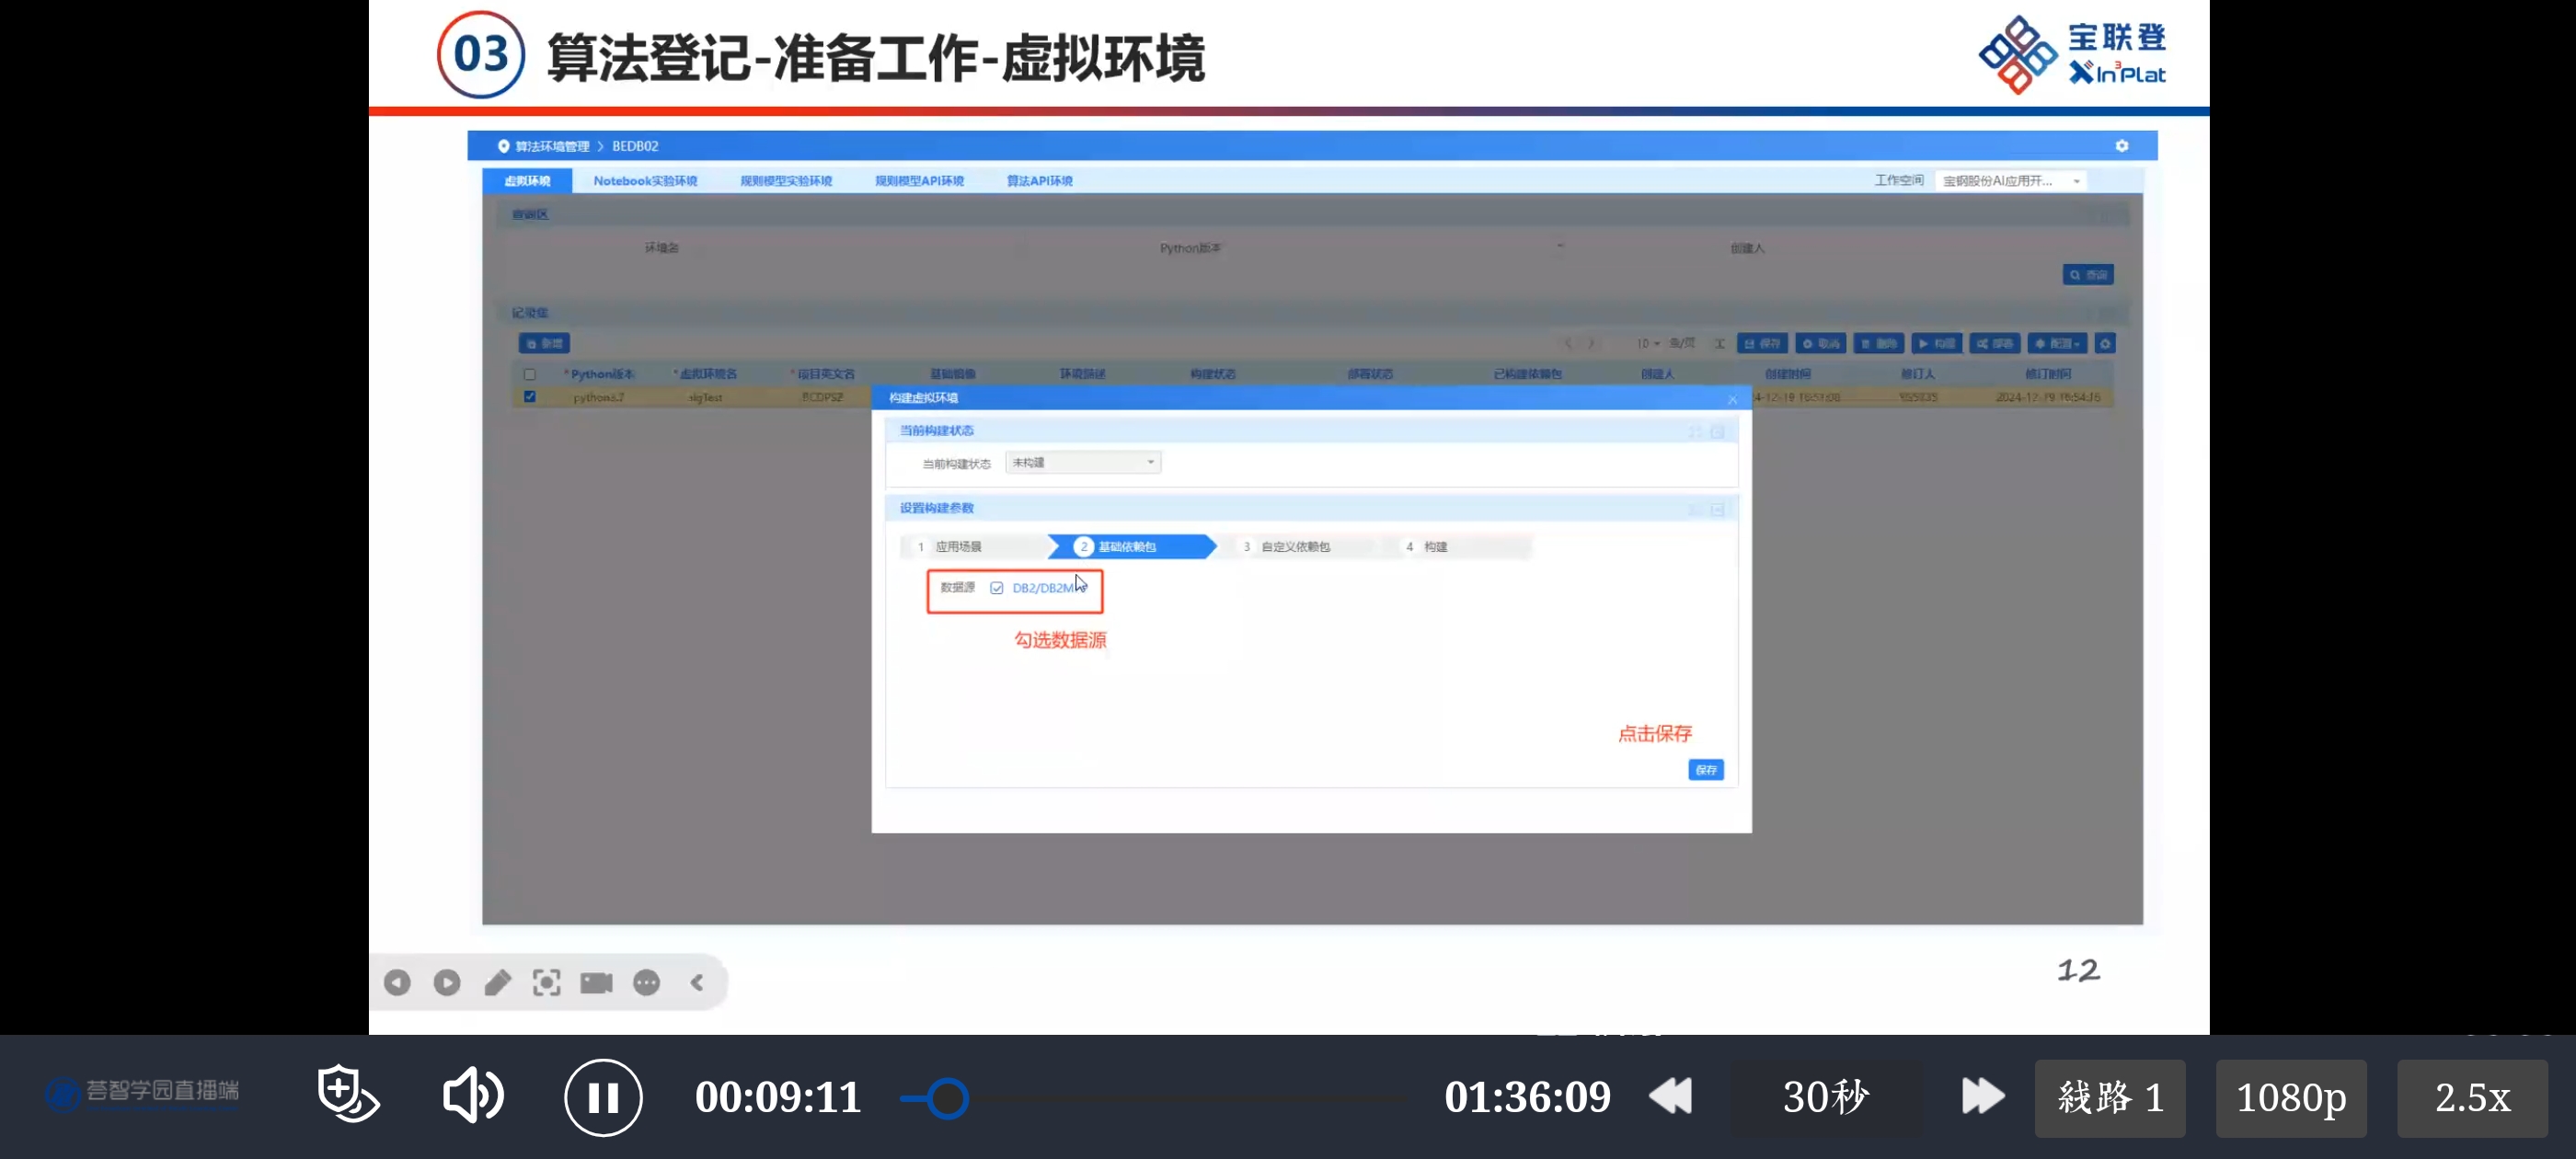Image resolution: width=2576 pixels, height=1159 pixels.
Task: Open the more options ellipsis icon
Action: pyautogui.click(x=646, y=982)
